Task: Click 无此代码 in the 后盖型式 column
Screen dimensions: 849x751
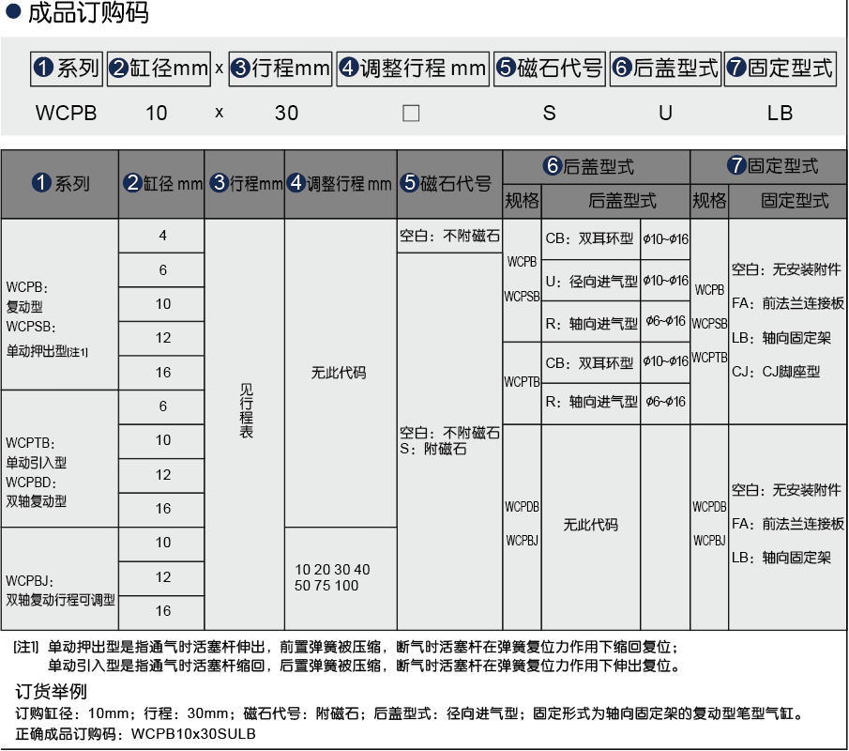Action: tap(591, 525)
